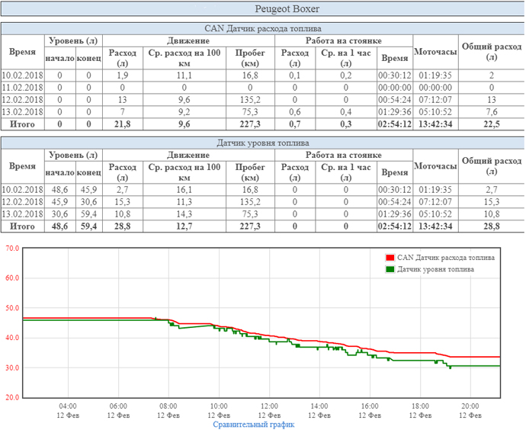Select 13.02.2018 date in the CAN sensor table
Image resolution: width=526 pixels, height=430 pixels.
pos(22,112)
